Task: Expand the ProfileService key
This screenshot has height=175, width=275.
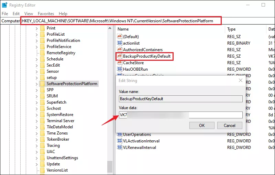Action: pyautogui.click(x=36, y=47)
